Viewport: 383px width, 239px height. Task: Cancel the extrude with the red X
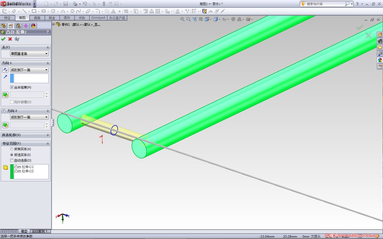[10, 39]
